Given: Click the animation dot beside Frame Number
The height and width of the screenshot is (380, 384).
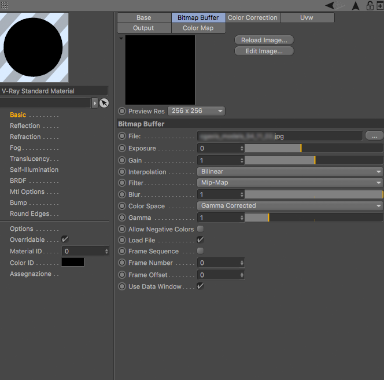Looking at the screenshot, I should coord(122,263).
